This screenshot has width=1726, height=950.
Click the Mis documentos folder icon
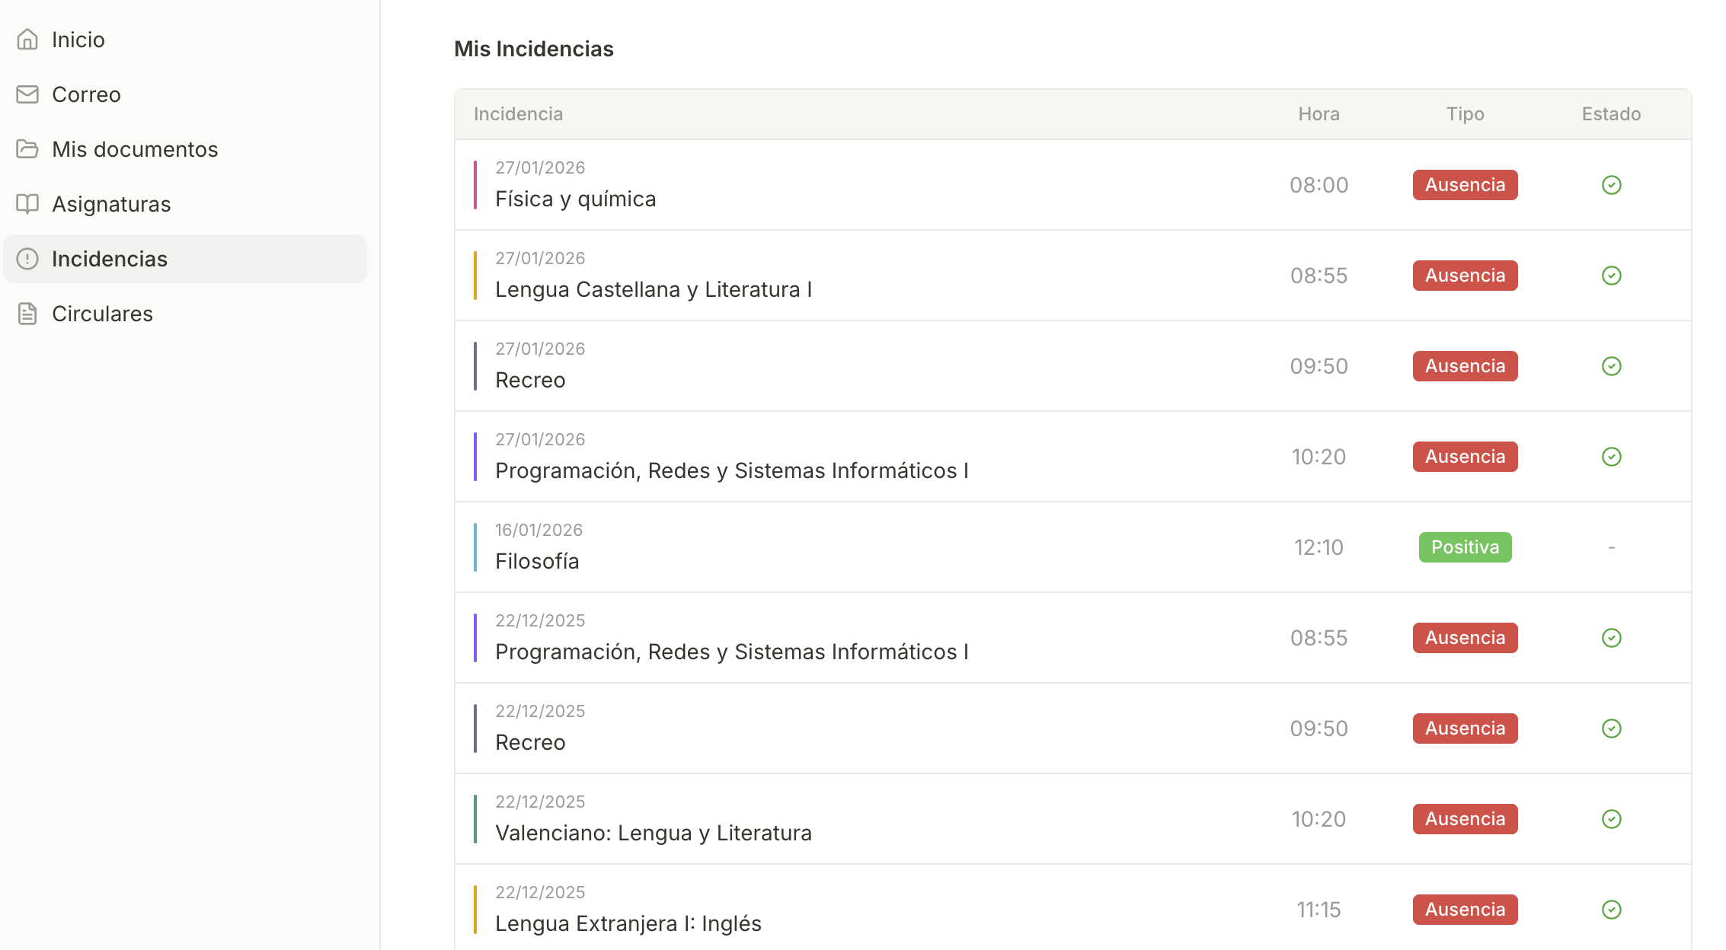click(x=27, y=149)
